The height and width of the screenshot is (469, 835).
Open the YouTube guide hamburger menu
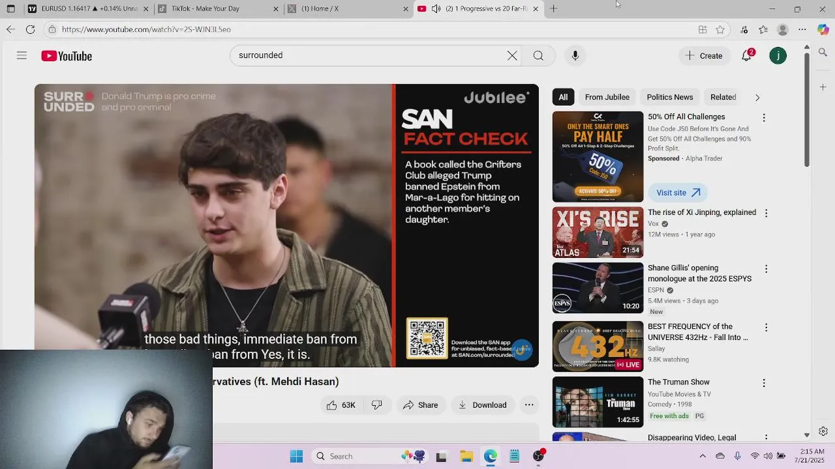(22, 56)
